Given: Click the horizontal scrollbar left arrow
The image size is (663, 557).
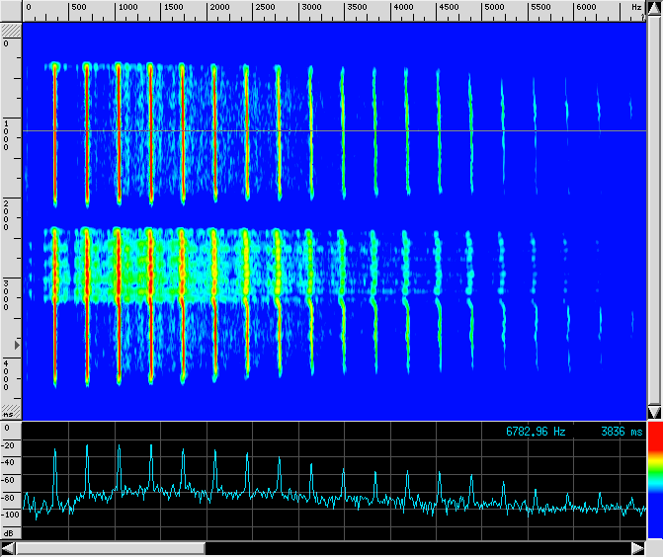Looking at the screenshot, I should [x=8, y=548].
